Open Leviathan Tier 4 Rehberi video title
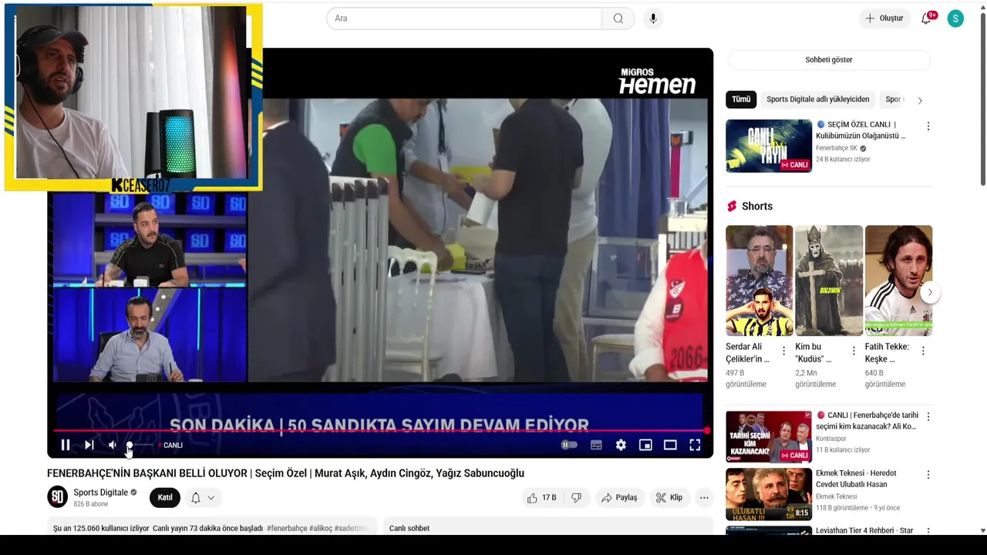The width and height of the screenshot is (987, 555). click(864, 530)
